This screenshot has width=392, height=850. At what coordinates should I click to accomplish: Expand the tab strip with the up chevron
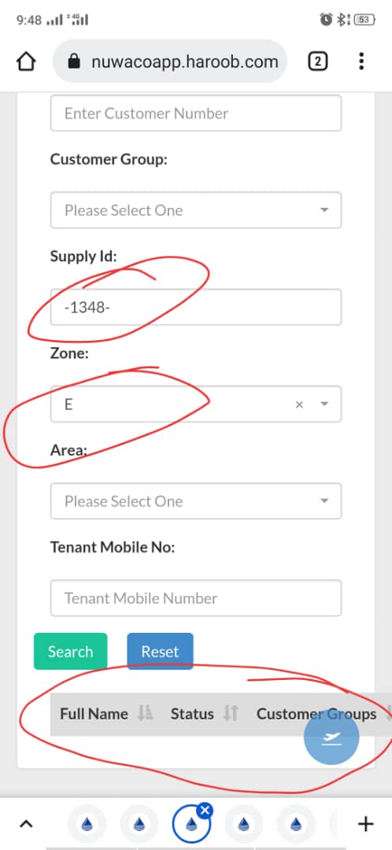pos(25,825)
